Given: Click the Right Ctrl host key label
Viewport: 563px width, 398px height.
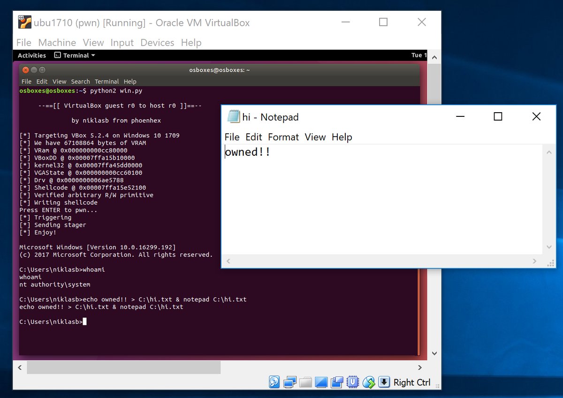Looking at the screenshot, I should (x=411, y=383).
